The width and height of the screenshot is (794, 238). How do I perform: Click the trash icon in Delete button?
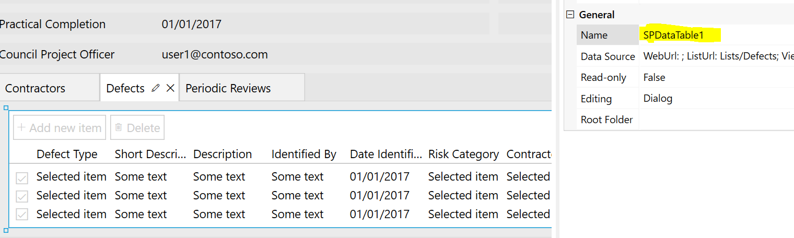pos(119,127)
